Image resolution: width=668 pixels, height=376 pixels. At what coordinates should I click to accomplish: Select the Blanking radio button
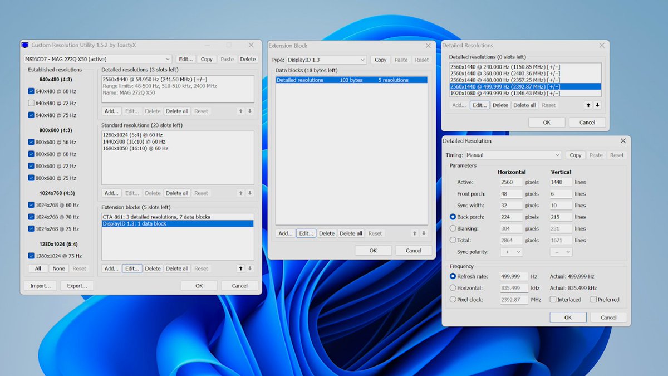(x=453, y=228)
